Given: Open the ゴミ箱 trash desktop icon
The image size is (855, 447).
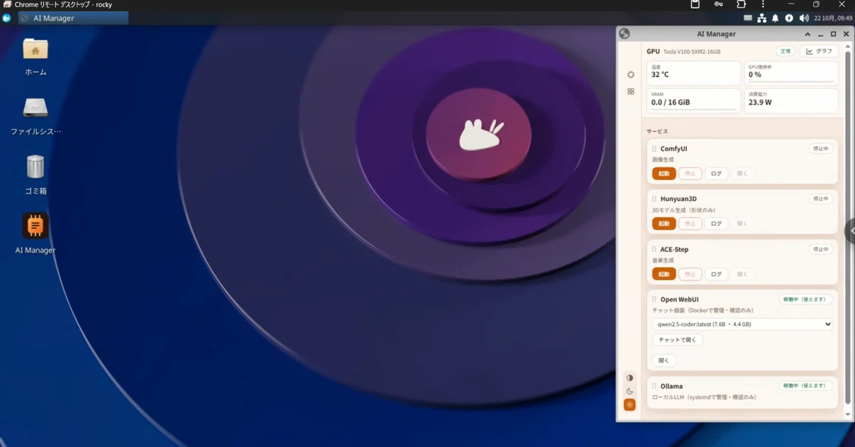Looking at the screenshot, I should tap(36, 167).
